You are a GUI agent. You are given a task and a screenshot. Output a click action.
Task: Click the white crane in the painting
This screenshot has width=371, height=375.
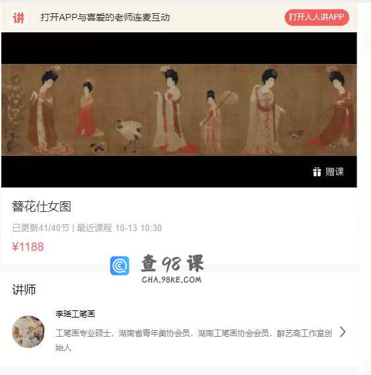coord(129,135)
